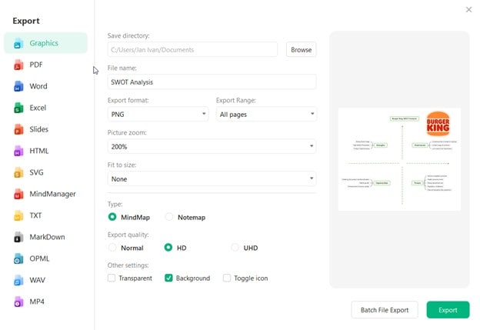Expand the Export Range dropdown
This screenshot has height=330, width=480.
click(x=266, y=114)
